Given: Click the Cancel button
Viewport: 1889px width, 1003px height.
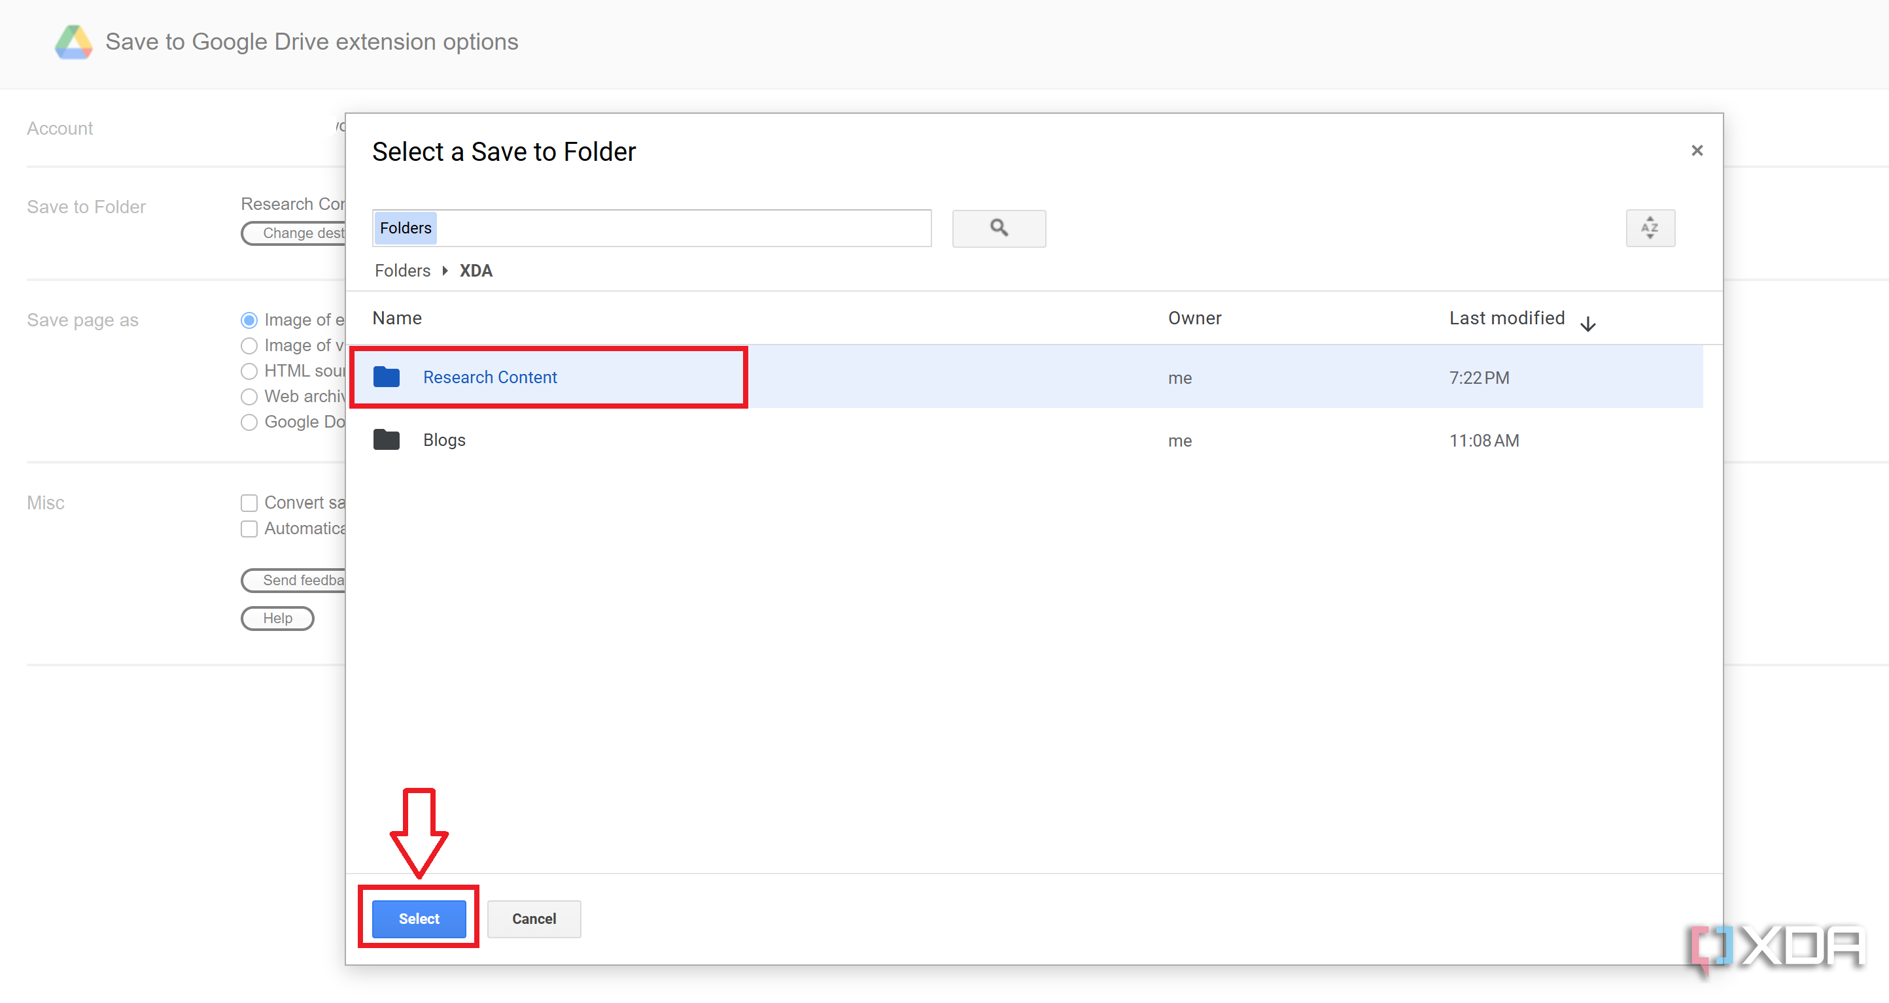Looking at the screenshot, I should [534, 919].
